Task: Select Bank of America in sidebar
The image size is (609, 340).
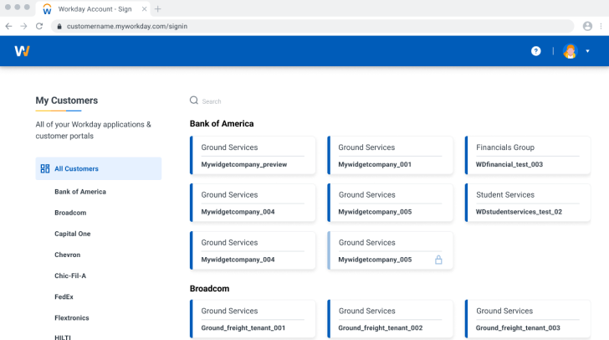Action: [80, 192]
